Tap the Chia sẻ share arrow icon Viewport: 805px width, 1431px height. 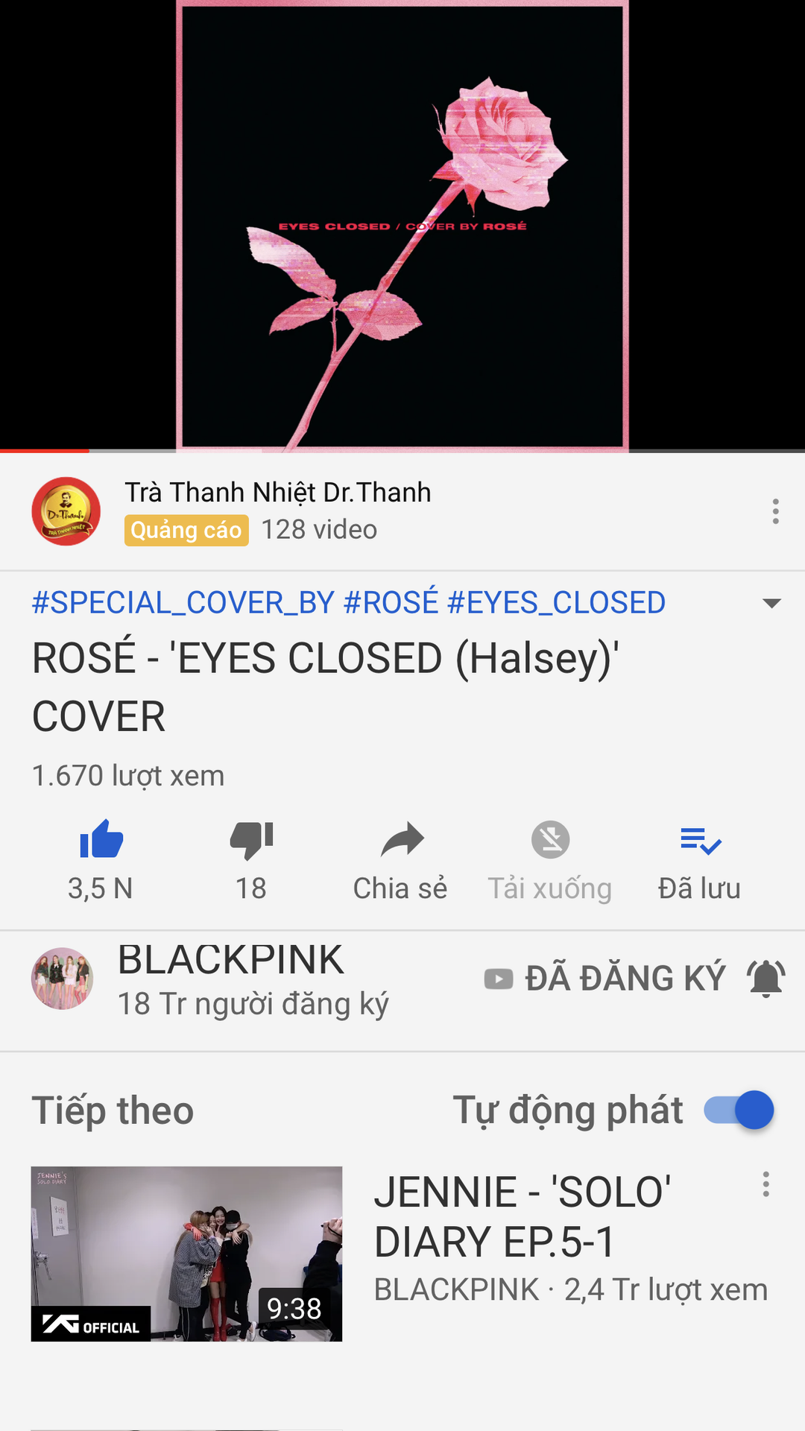402,840
